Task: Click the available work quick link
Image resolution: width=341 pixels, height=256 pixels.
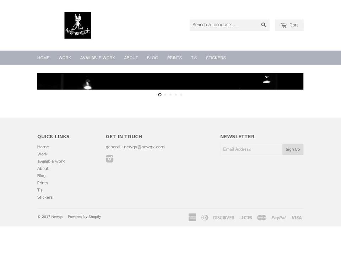Action: (51, 161)
